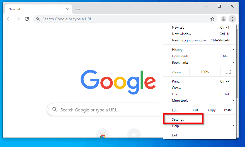Viewport: 245px width, 147px height.
Task: Click the forward navigation arrow
Action: point(18,19)
